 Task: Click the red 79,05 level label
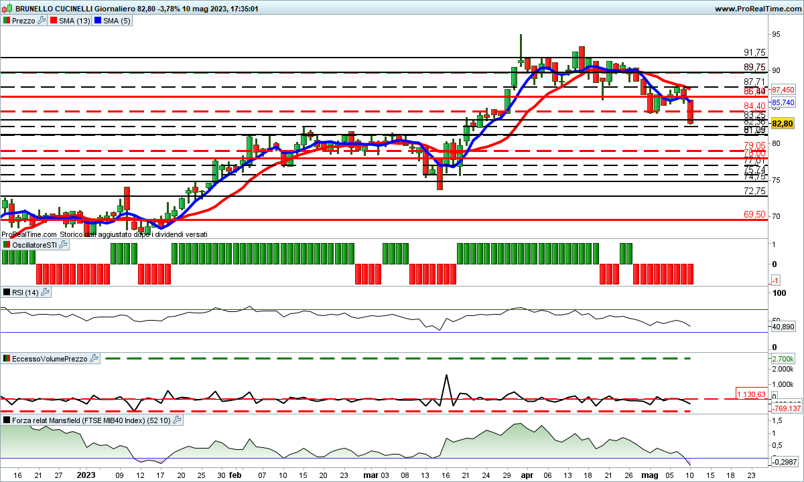(754, 145)
